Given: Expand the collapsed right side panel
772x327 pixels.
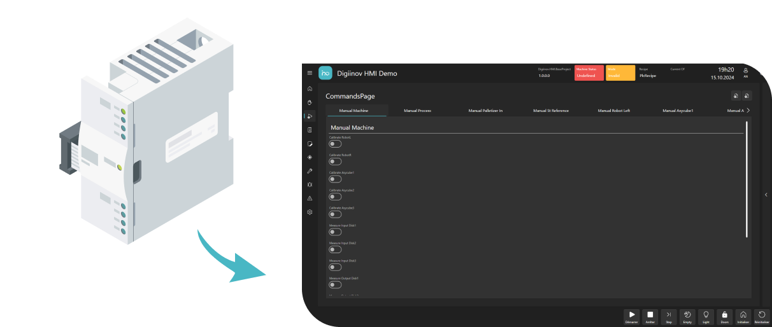Looking at the screenshot, I should tap(766, 195).
